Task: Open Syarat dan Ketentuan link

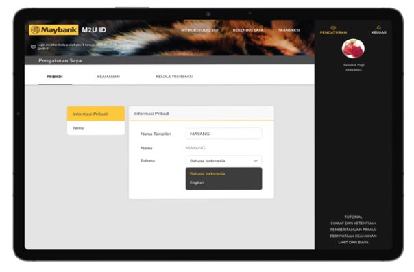Action: (353, 223)
